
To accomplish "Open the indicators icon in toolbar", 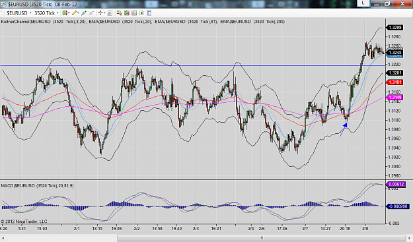I will pyautogui.click(x=127, y=13).
